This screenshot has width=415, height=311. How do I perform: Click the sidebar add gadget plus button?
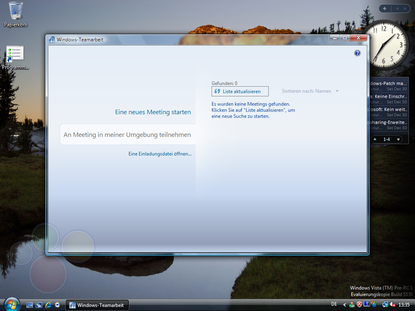(385, 9)
